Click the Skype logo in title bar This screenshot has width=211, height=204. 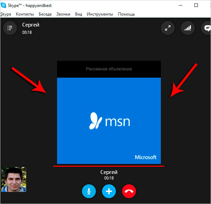(3, 5)
